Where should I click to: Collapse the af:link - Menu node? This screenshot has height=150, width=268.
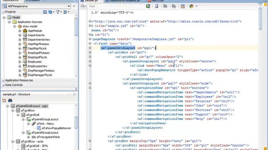(28, 124)
